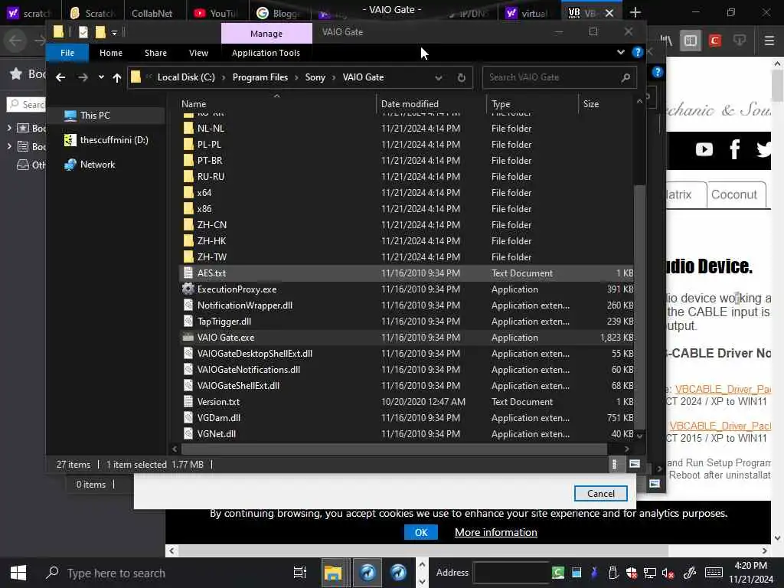Screen dimensions: 784x588
Task: Open the File menu in Explorer
Action: [x=67, y=53]
